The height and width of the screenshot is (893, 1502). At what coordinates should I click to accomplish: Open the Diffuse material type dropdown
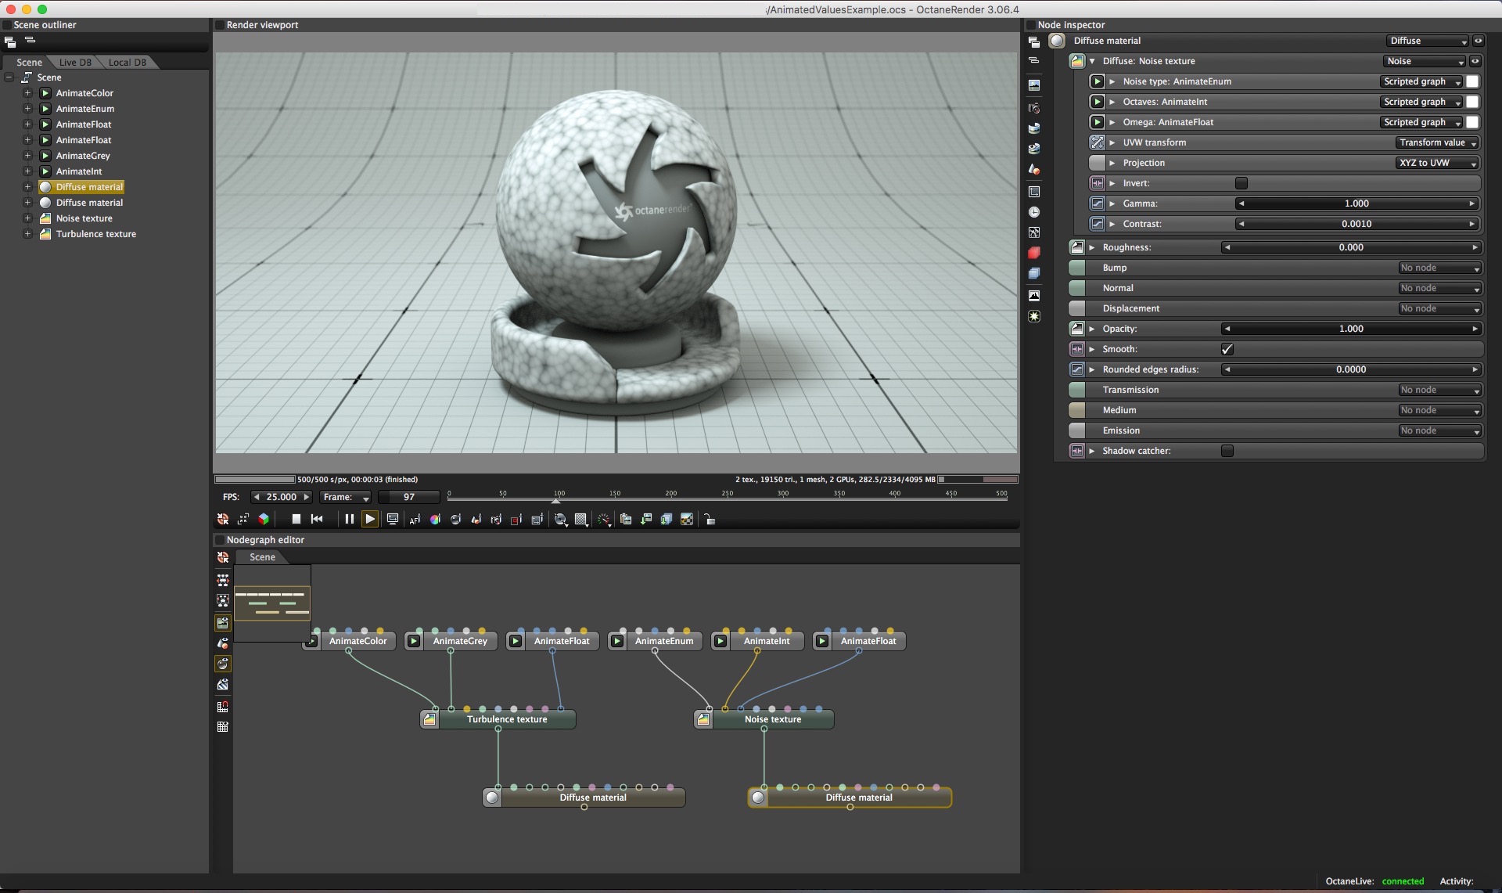[x=1428, y=41]
